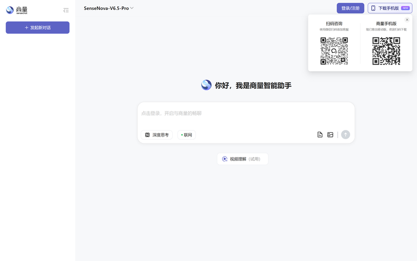This screenshot has height=261, width=417.
Task: Click the 商量手机版 app QR code
Action: point(386,51)
